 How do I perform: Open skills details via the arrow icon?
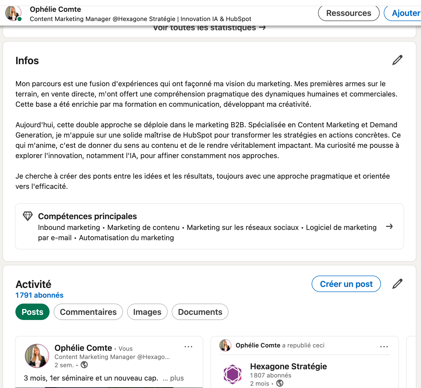click(390, 227)
